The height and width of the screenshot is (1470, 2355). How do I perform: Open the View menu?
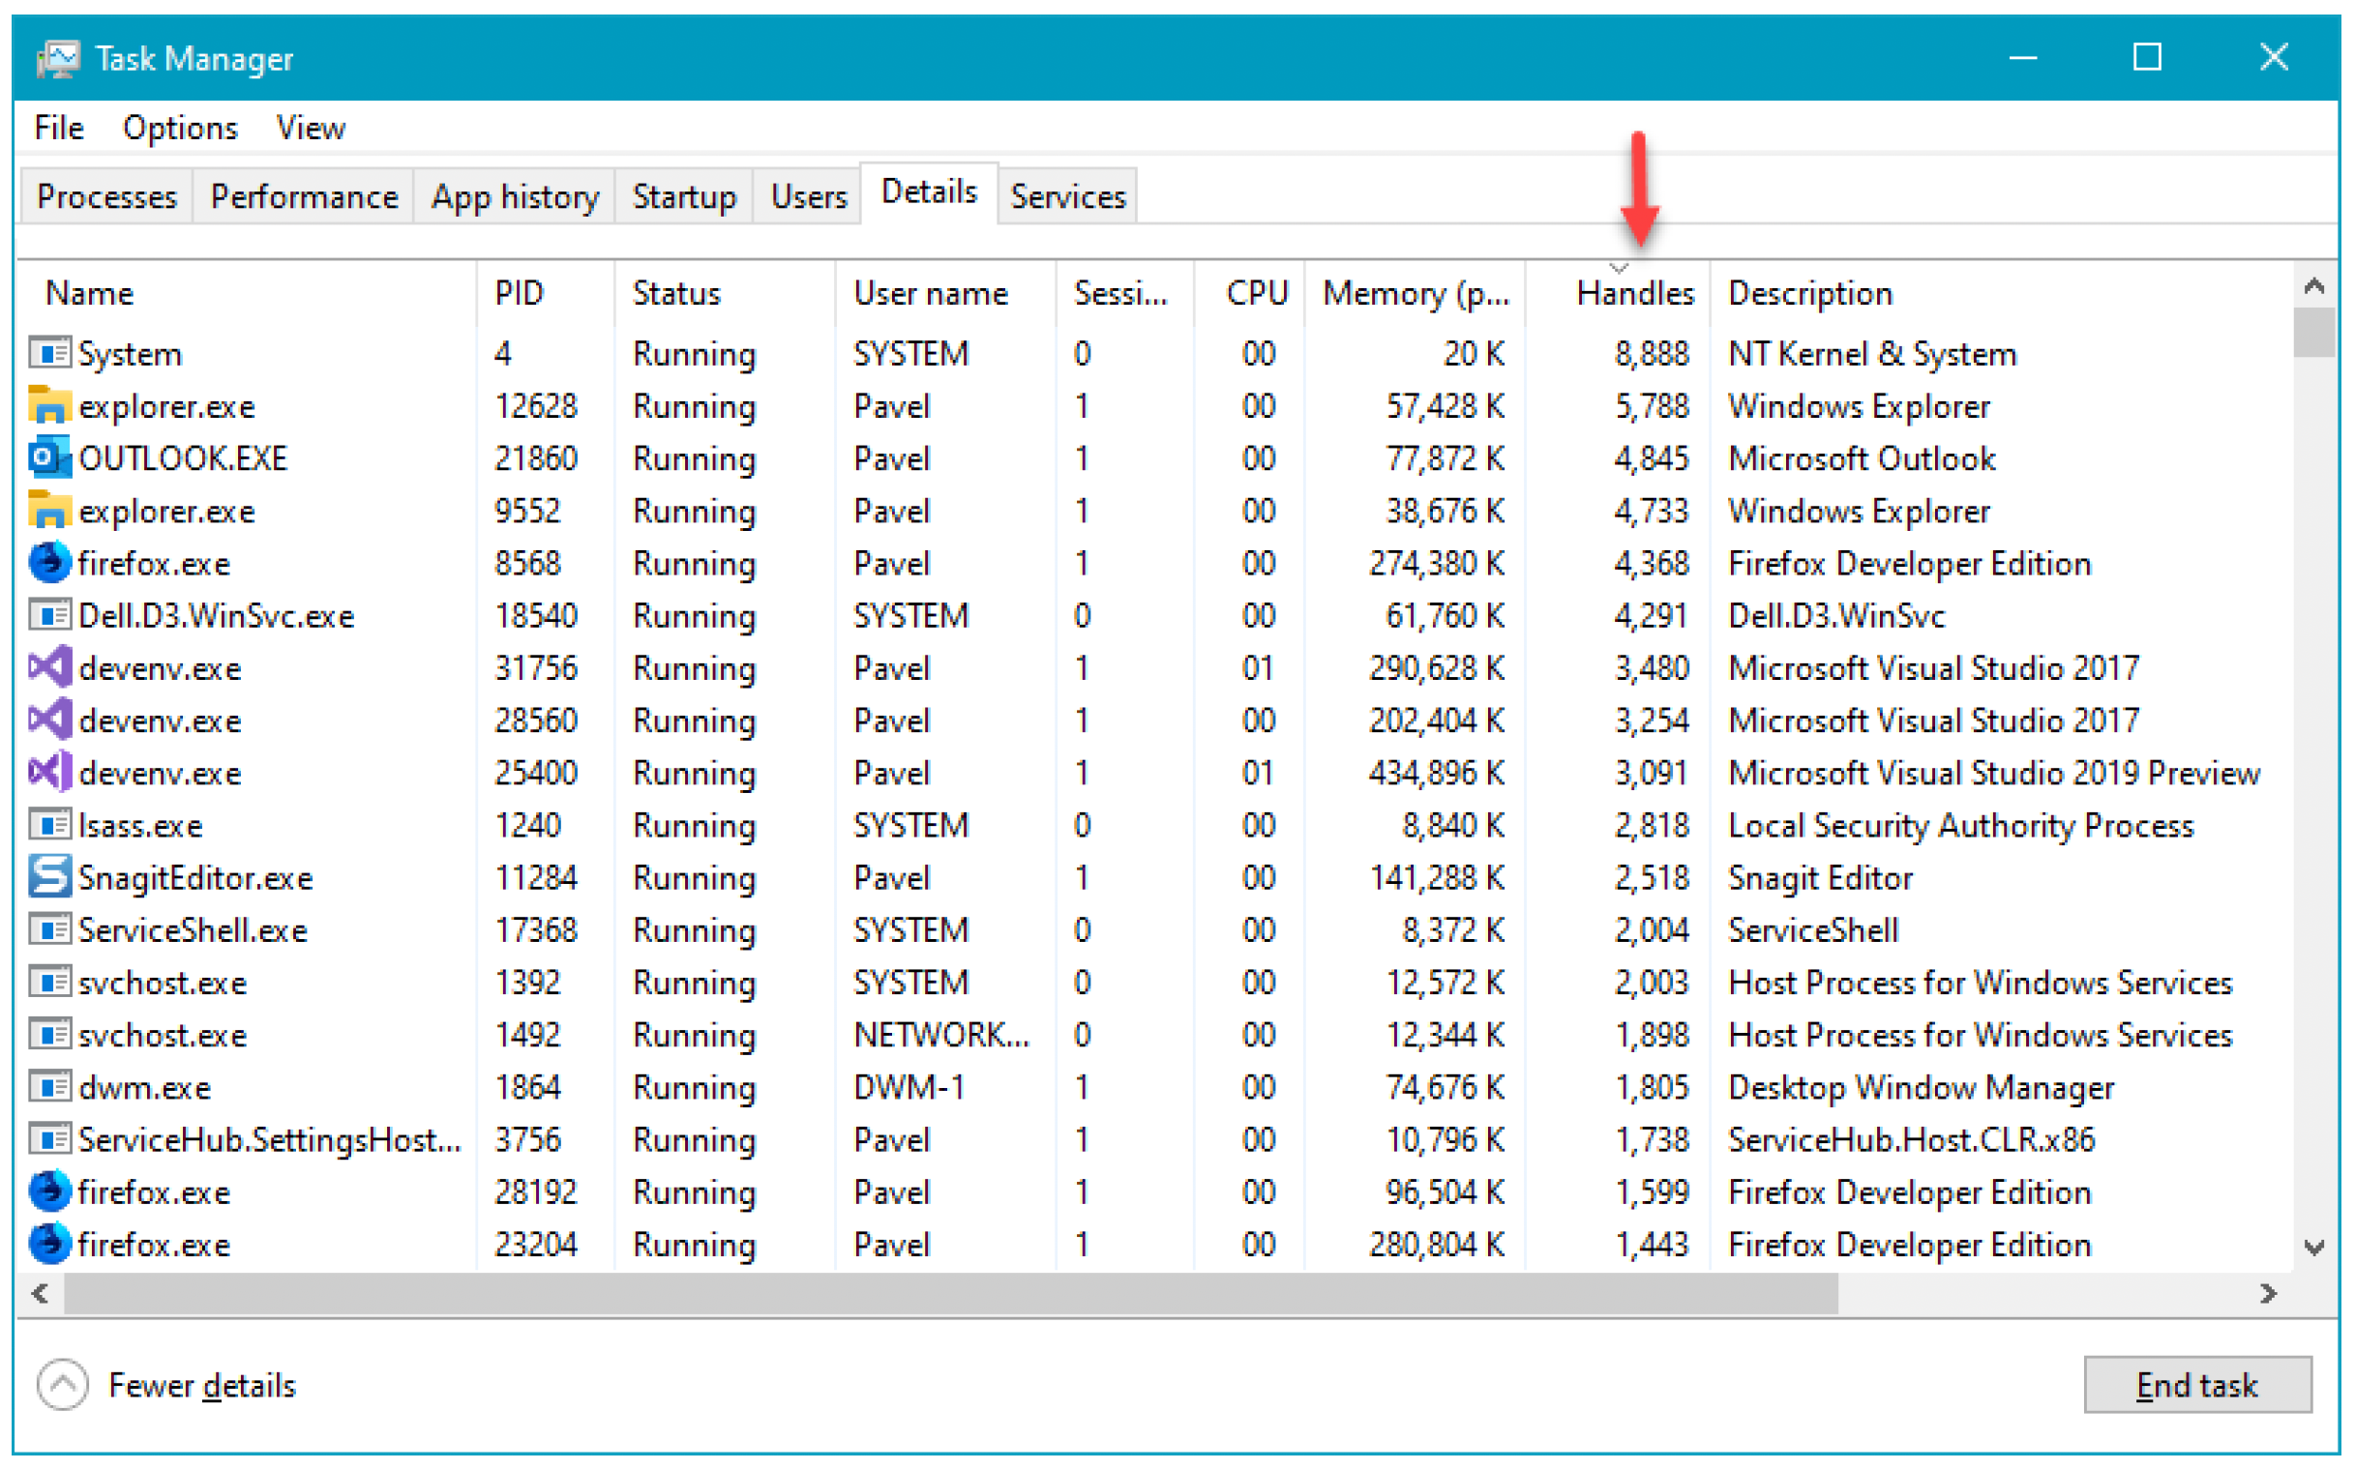(311, 129)
